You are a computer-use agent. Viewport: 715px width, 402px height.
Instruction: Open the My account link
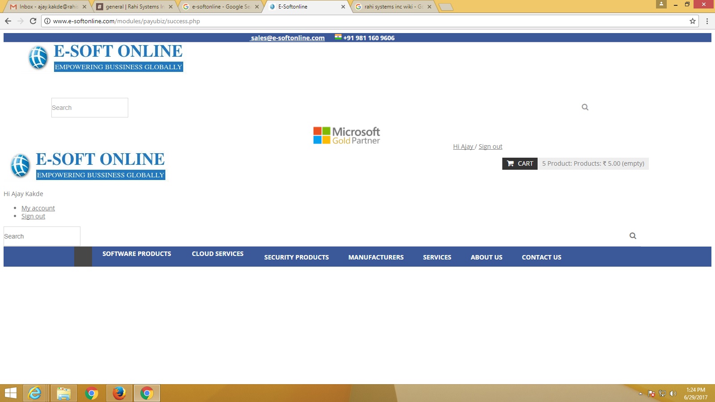(38, 208)
